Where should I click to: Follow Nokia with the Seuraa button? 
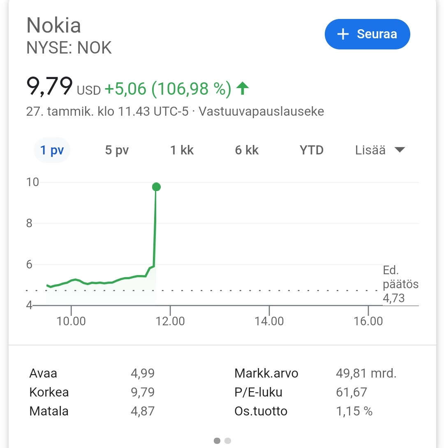367,34
